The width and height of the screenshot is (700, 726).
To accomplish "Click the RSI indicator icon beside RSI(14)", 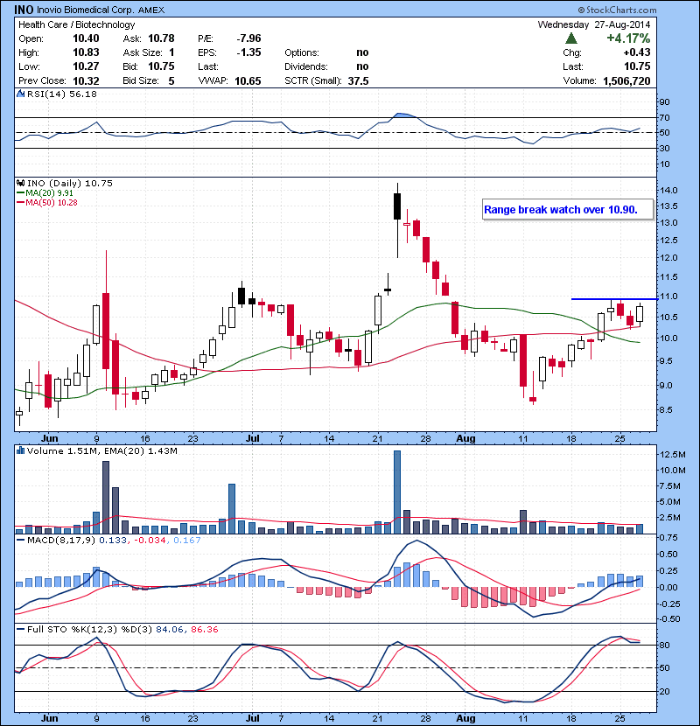I will (20, 94).
